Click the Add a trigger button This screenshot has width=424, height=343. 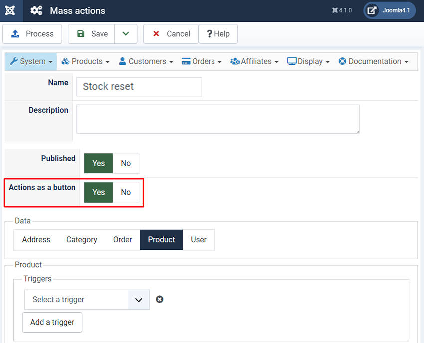pyautogui.click(x=52, y=322)
